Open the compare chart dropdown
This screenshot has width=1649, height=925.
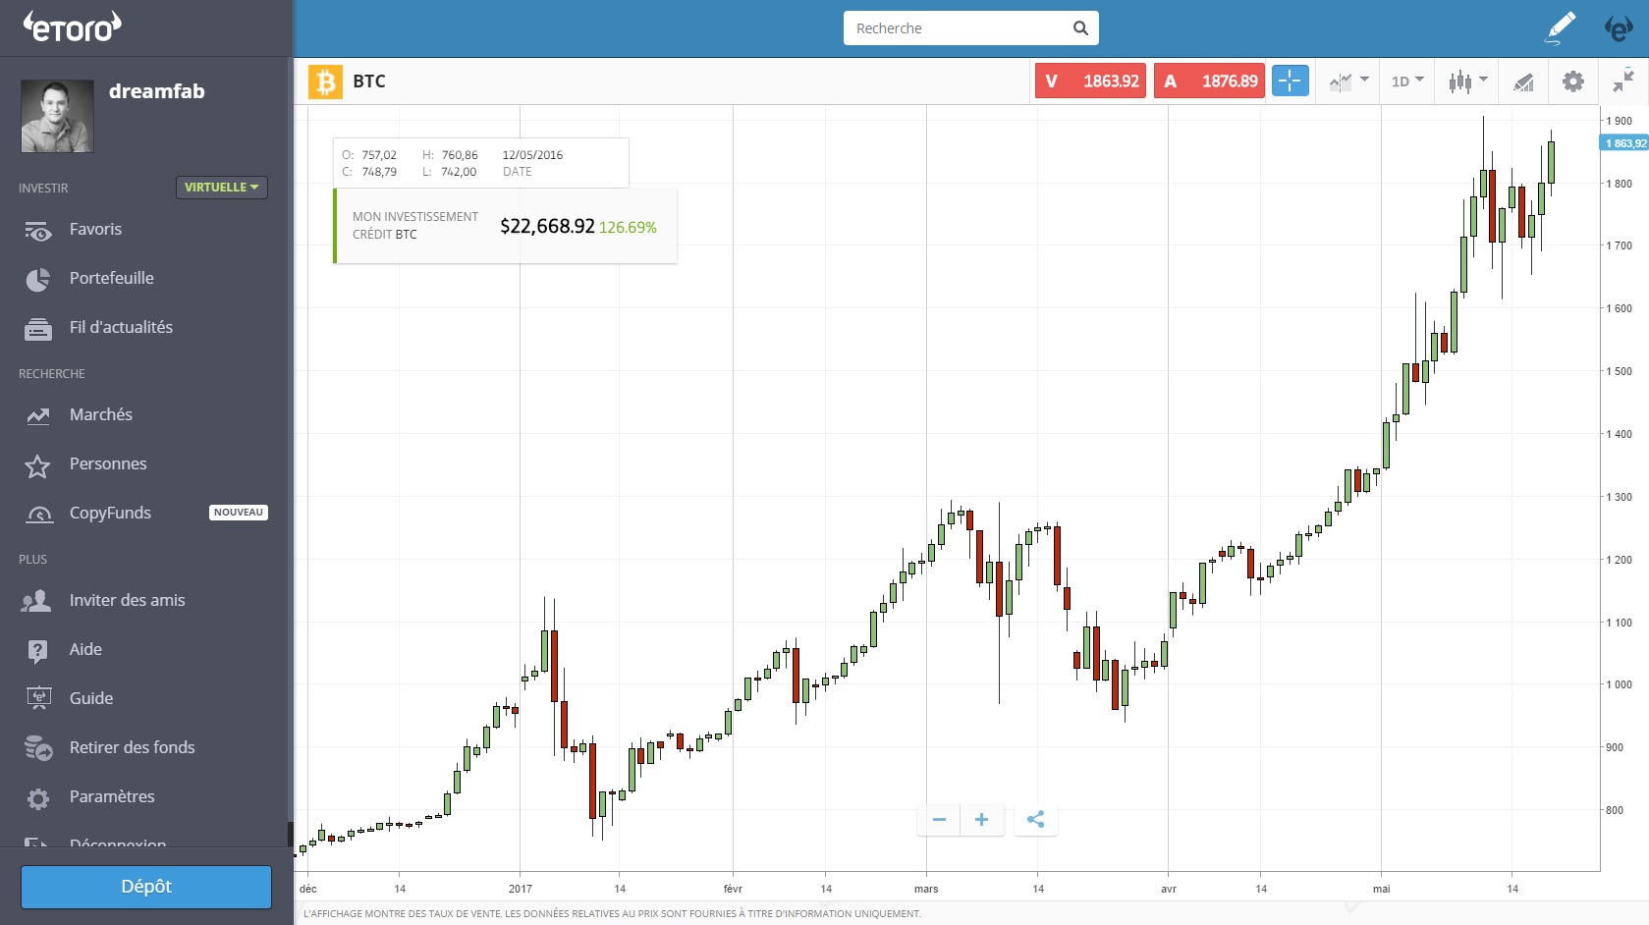(1348, 82)
